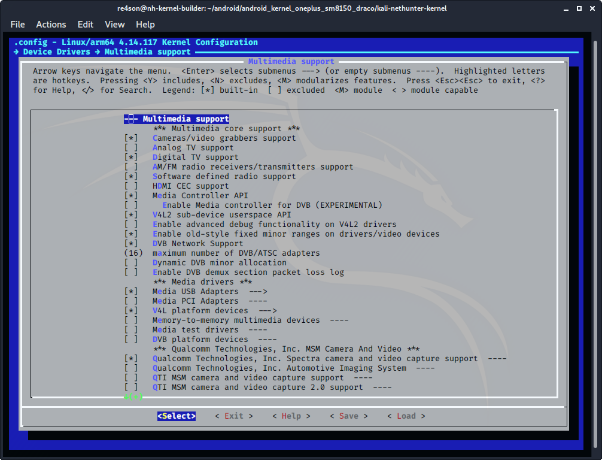This screenshot has height=460, width=602.
Task: Minimize the terminal window
Action: (x=566, y=8)
